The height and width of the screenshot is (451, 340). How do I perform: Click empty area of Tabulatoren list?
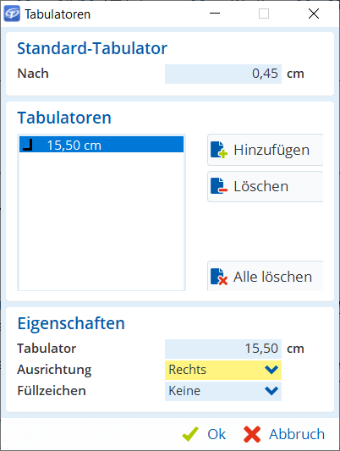pyautogui.click(x=101, y=222)
